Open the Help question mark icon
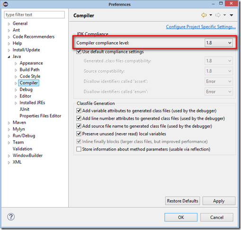Image resolution: width=241 pixels, height=230 pixels. 11,217
